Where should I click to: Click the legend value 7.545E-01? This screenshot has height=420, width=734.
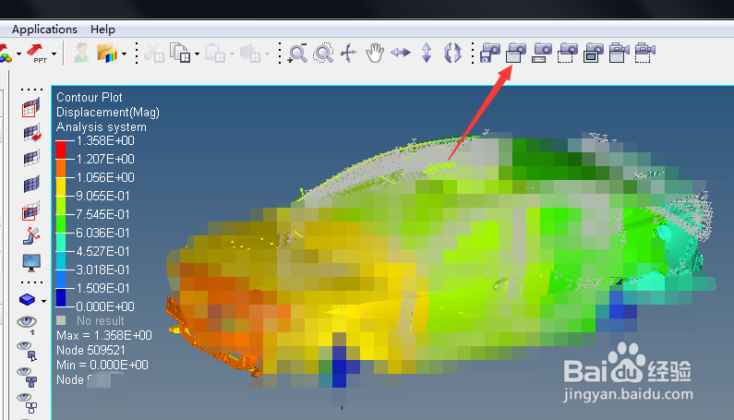point(103,214)
